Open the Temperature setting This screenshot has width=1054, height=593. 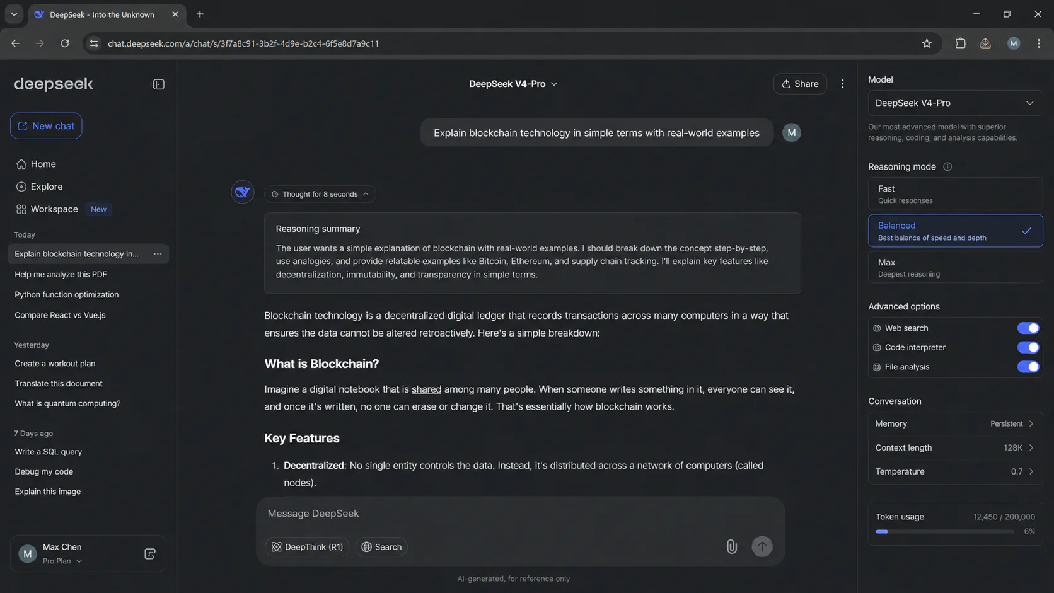(x=955, y=472)
